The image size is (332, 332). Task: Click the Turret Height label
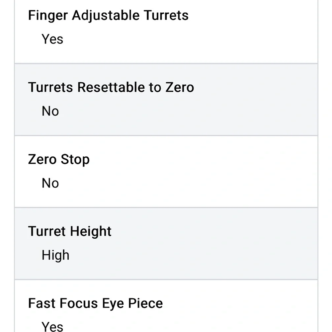click(x=70, y=231)
